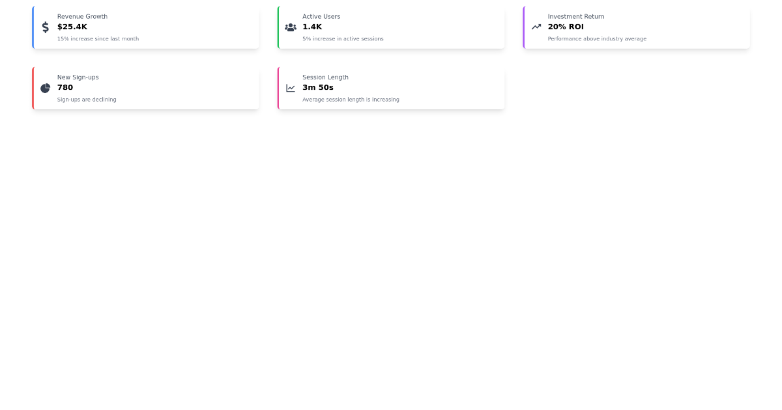Click the 1.4K active users value
The width and height of the screenshot is (782, 410).
(312, 27)
